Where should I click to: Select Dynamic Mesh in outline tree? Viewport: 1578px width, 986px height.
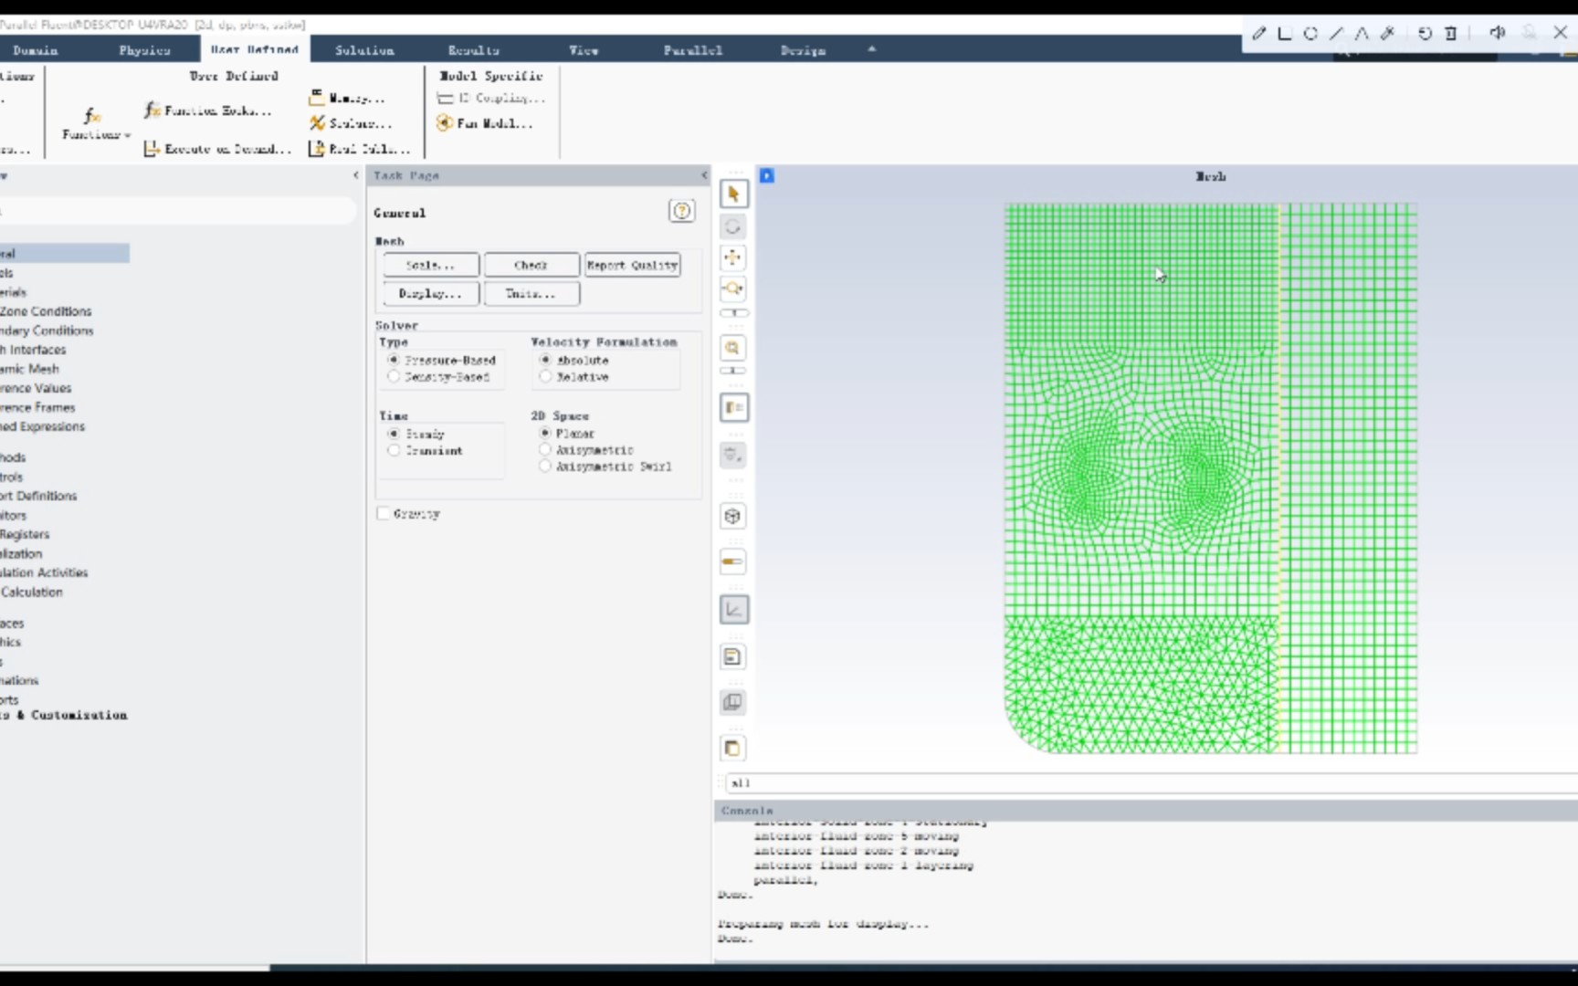tap(29, 369)
